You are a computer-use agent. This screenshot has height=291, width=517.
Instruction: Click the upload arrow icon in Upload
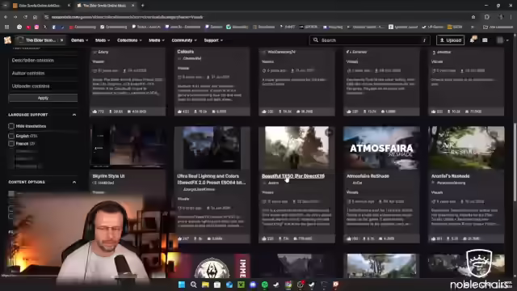[442, 40]
